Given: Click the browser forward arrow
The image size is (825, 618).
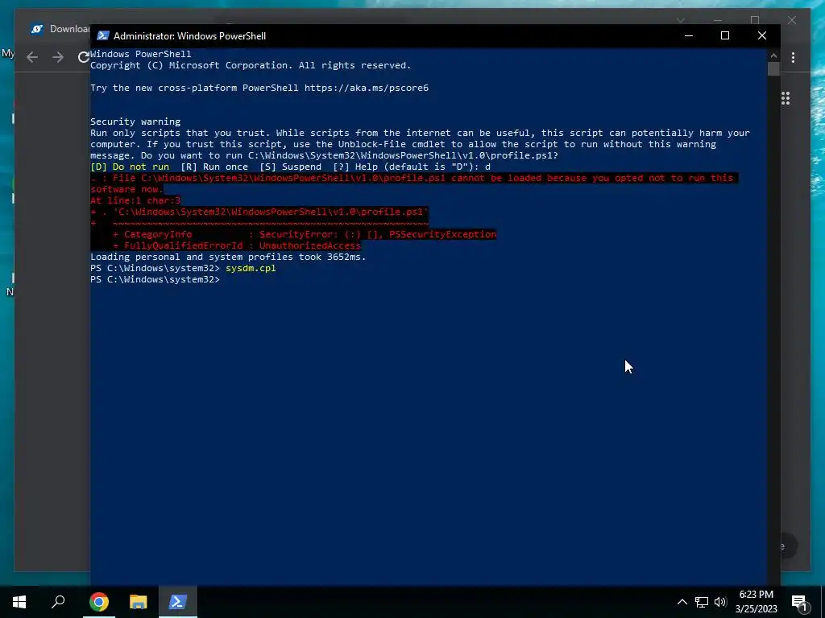Looking at the screenshot, I should pos(58,57).
